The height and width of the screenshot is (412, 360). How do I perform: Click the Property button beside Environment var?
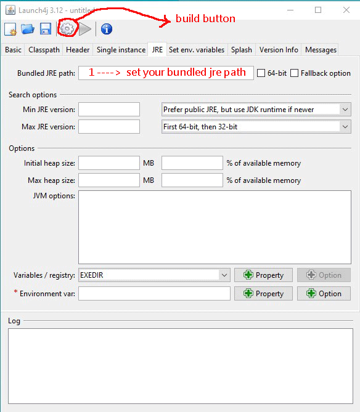point(263,294)
